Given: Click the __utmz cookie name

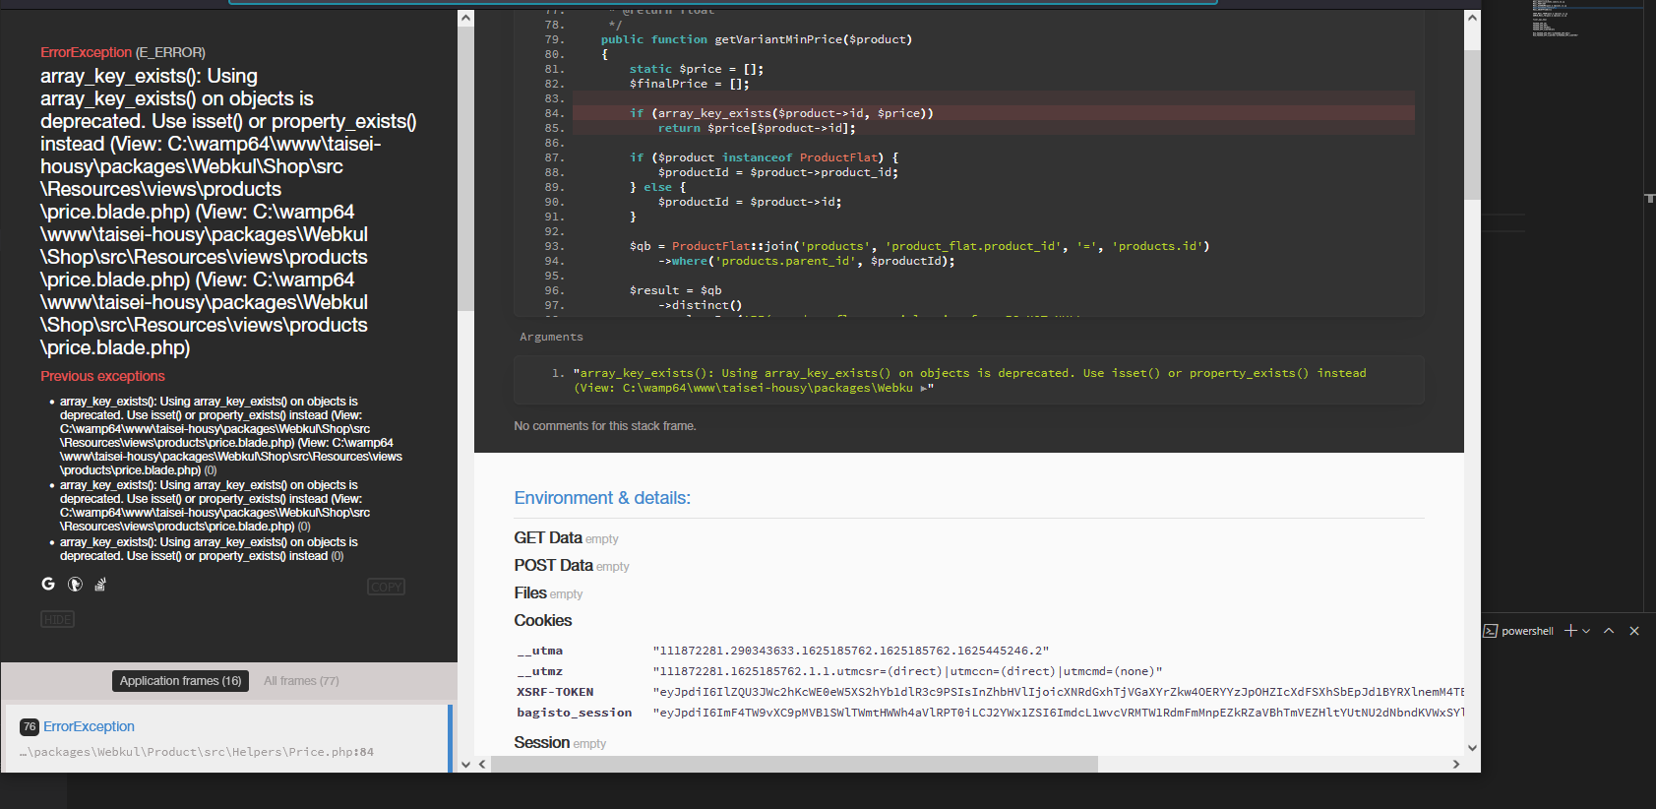Looking at the screenshot, I should point(540,671).
